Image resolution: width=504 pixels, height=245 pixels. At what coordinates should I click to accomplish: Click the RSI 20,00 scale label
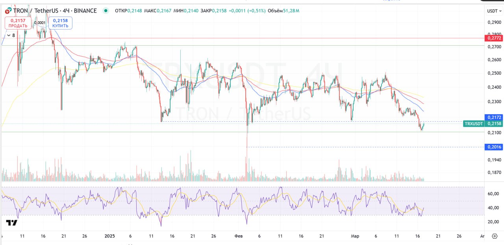tap(493, 222)
